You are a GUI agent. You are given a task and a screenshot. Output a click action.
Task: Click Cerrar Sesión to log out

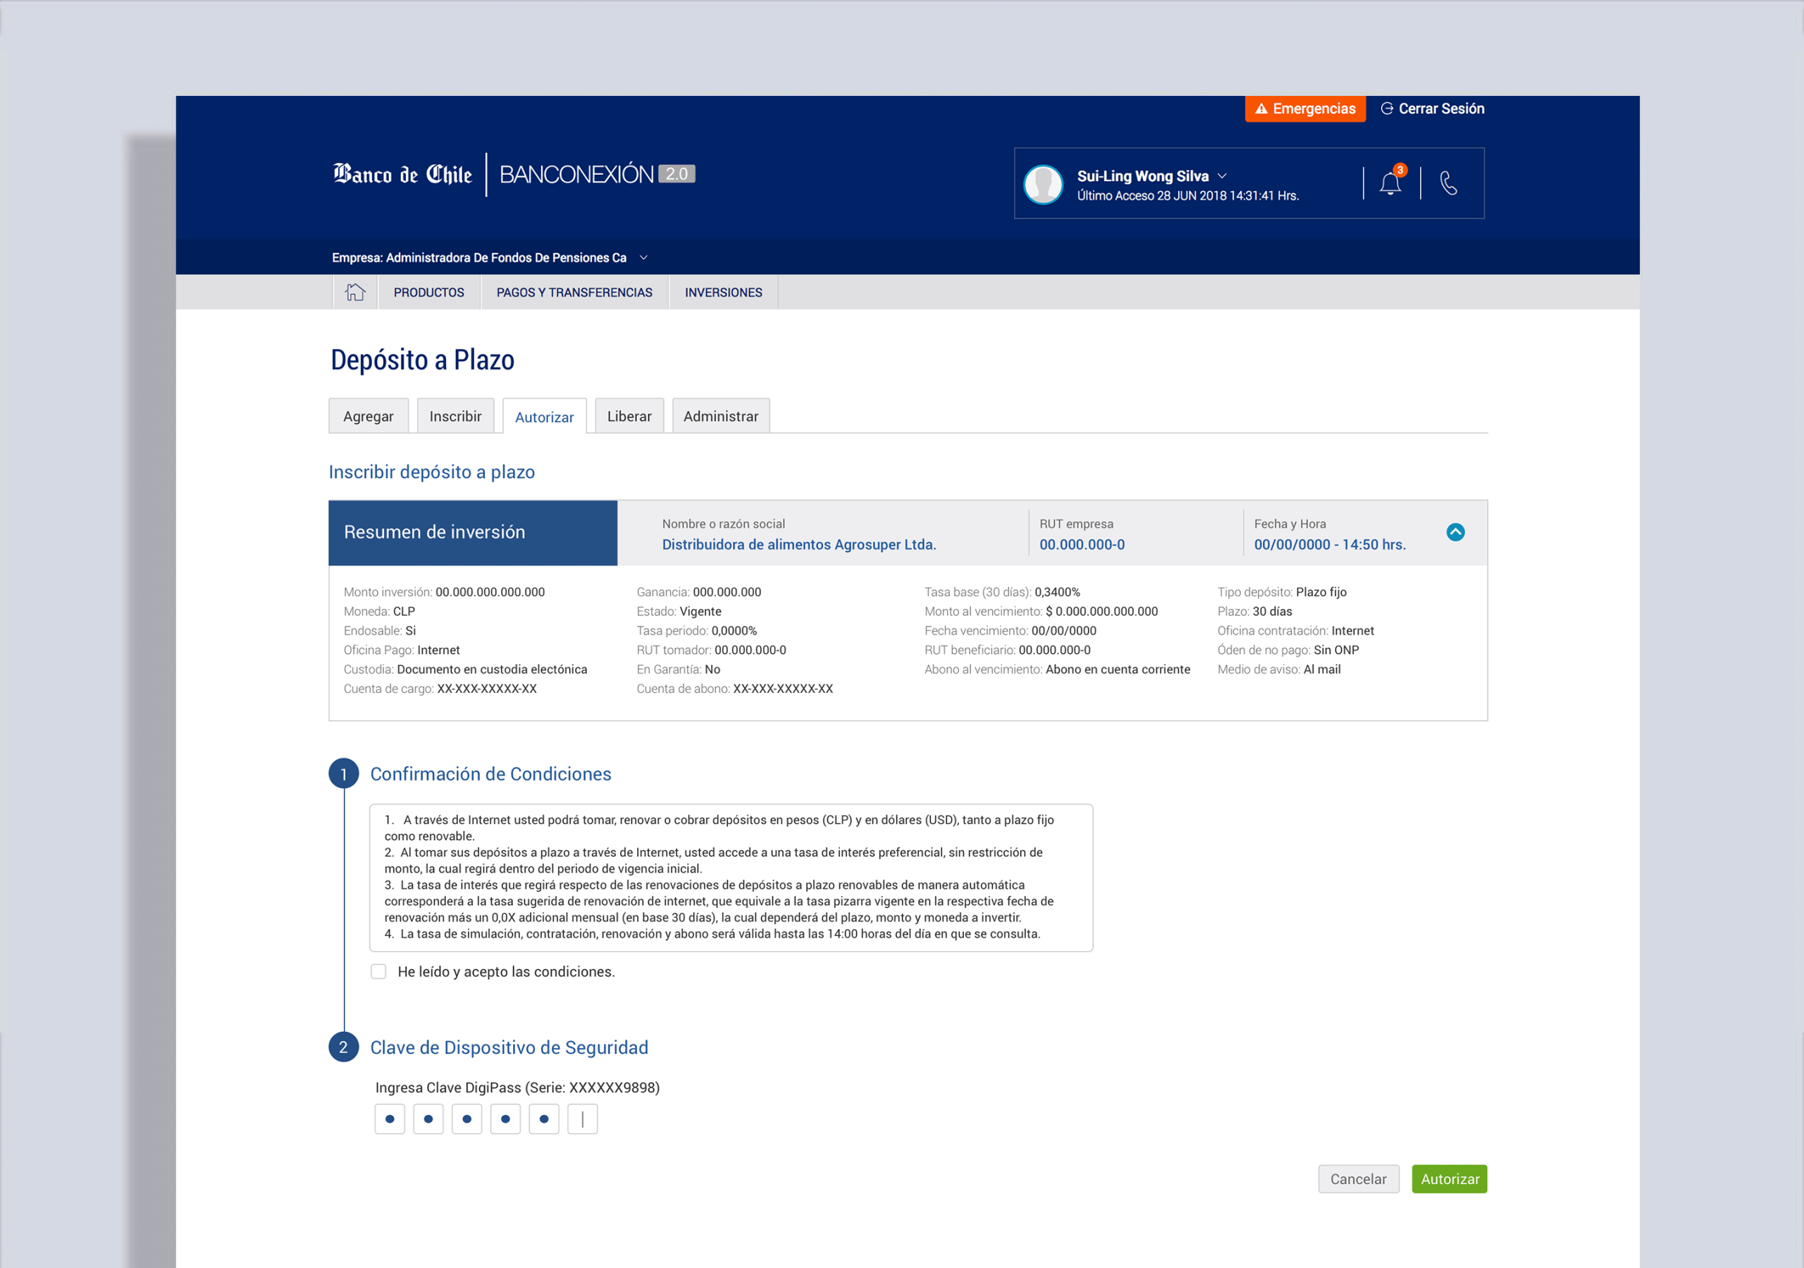(1433, 109)
